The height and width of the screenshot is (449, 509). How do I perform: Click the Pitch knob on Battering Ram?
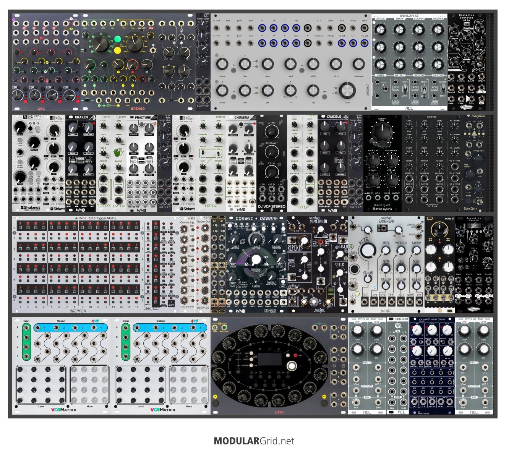coord(19,177)
